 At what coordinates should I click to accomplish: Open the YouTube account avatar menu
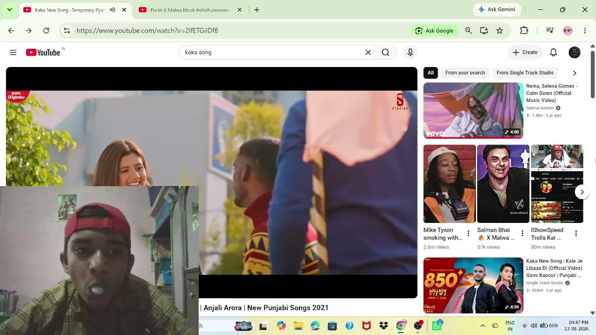click(x=575, y=53)
